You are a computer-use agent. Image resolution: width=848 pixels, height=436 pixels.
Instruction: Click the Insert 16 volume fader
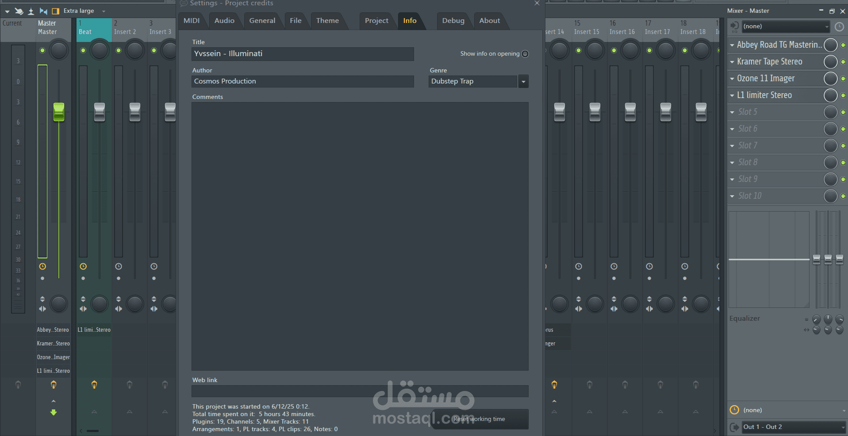click(x=630, y=112)
